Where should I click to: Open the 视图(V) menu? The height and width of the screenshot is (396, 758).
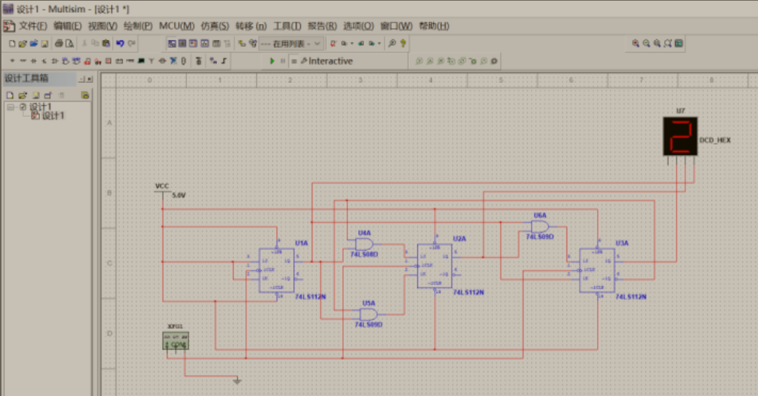(x=103, y=26)
